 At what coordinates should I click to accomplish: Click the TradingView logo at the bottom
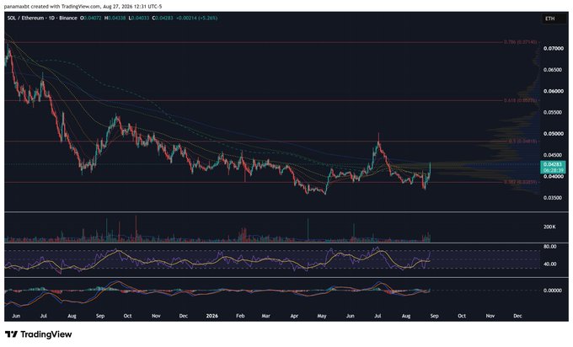point(39,334)
